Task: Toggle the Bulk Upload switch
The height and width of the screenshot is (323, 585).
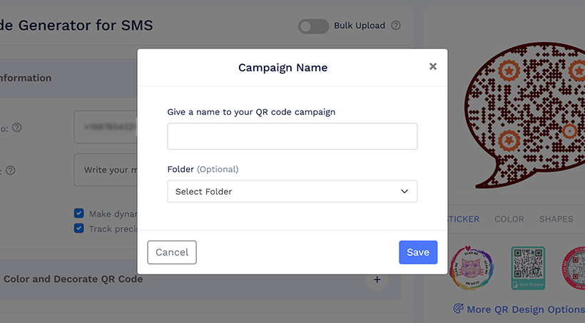Action: 313,26
